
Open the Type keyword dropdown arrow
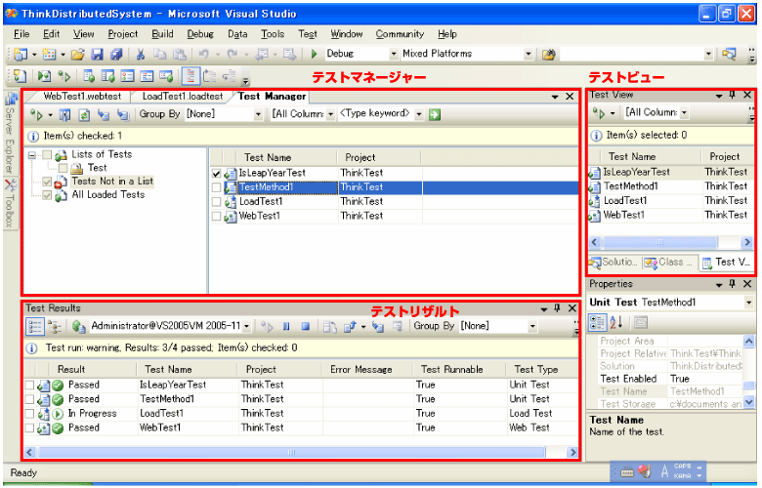[x=419, y=114]
